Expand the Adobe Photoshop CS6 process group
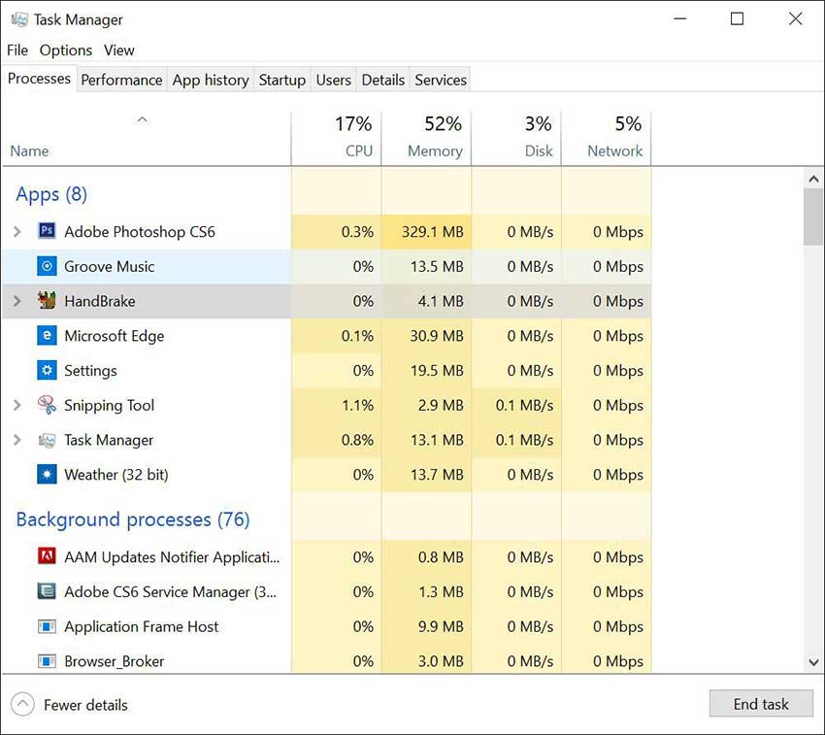 coord(17,232)
